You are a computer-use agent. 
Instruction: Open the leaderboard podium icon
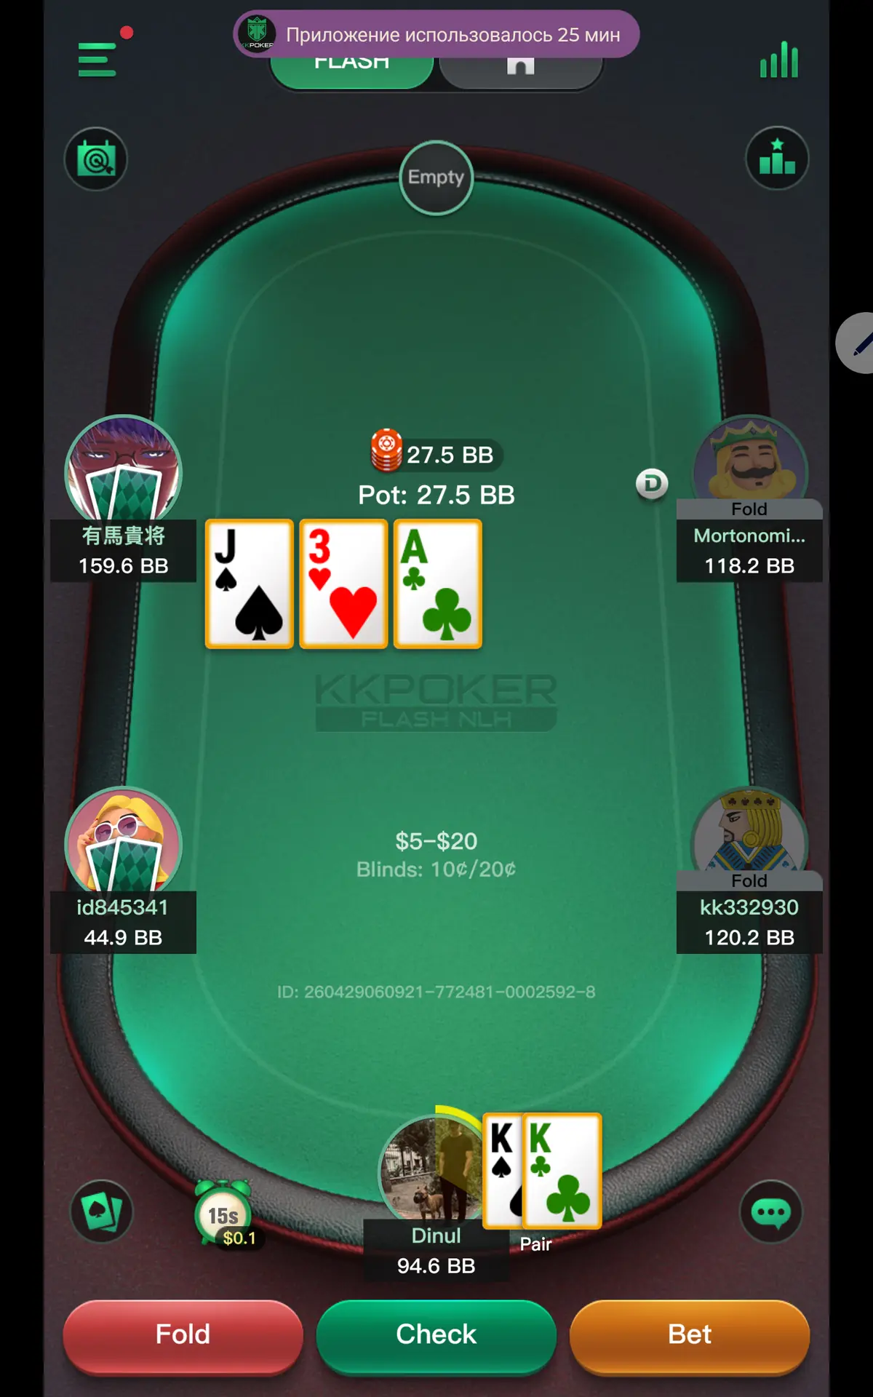777,158
